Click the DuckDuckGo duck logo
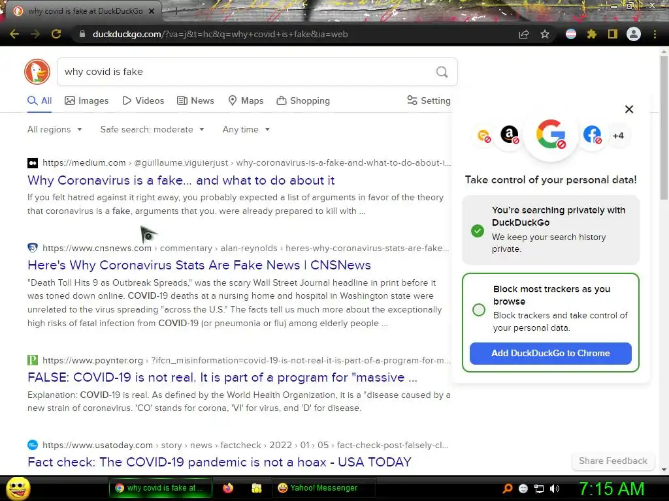This screenshot has width=669, height=501. 37,72
